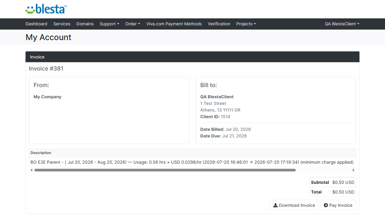Expand the Support dropdown menu
The image size is (385, 217).
[109, 24]
